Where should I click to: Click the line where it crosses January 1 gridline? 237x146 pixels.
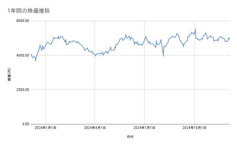click(45, 46)
